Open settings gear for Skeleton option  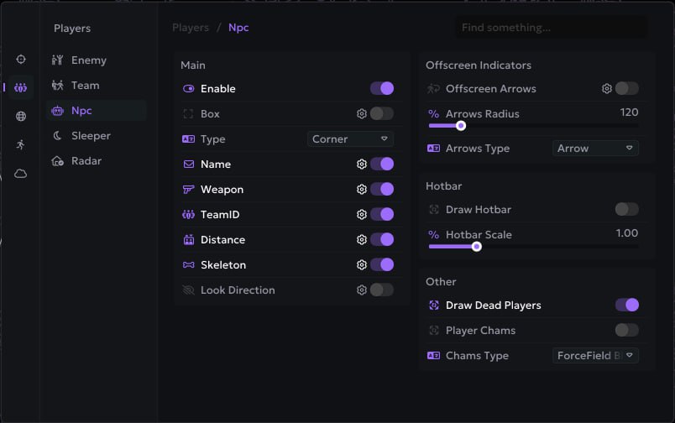(x=362, y=265)
